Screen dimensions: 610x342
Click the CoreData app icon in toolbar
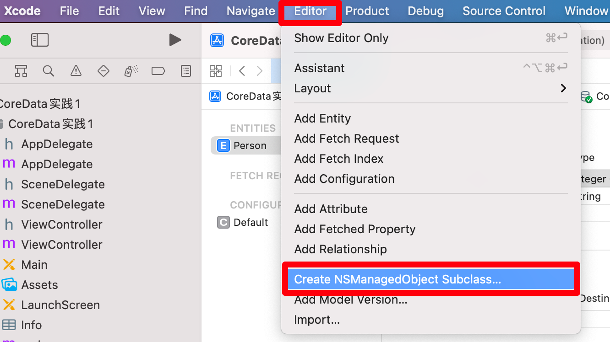tap(217, 40)
